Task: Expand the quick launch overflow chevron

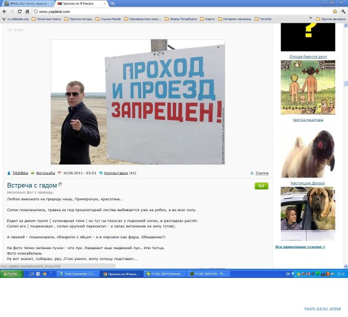Action: click(x=51, y=272)
